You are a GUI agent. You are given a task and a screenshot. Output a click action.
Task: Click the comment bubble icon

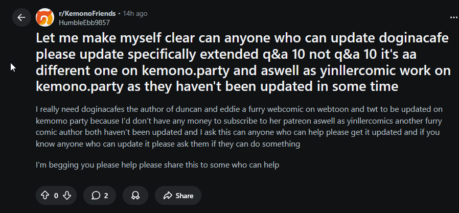point(96,195)
